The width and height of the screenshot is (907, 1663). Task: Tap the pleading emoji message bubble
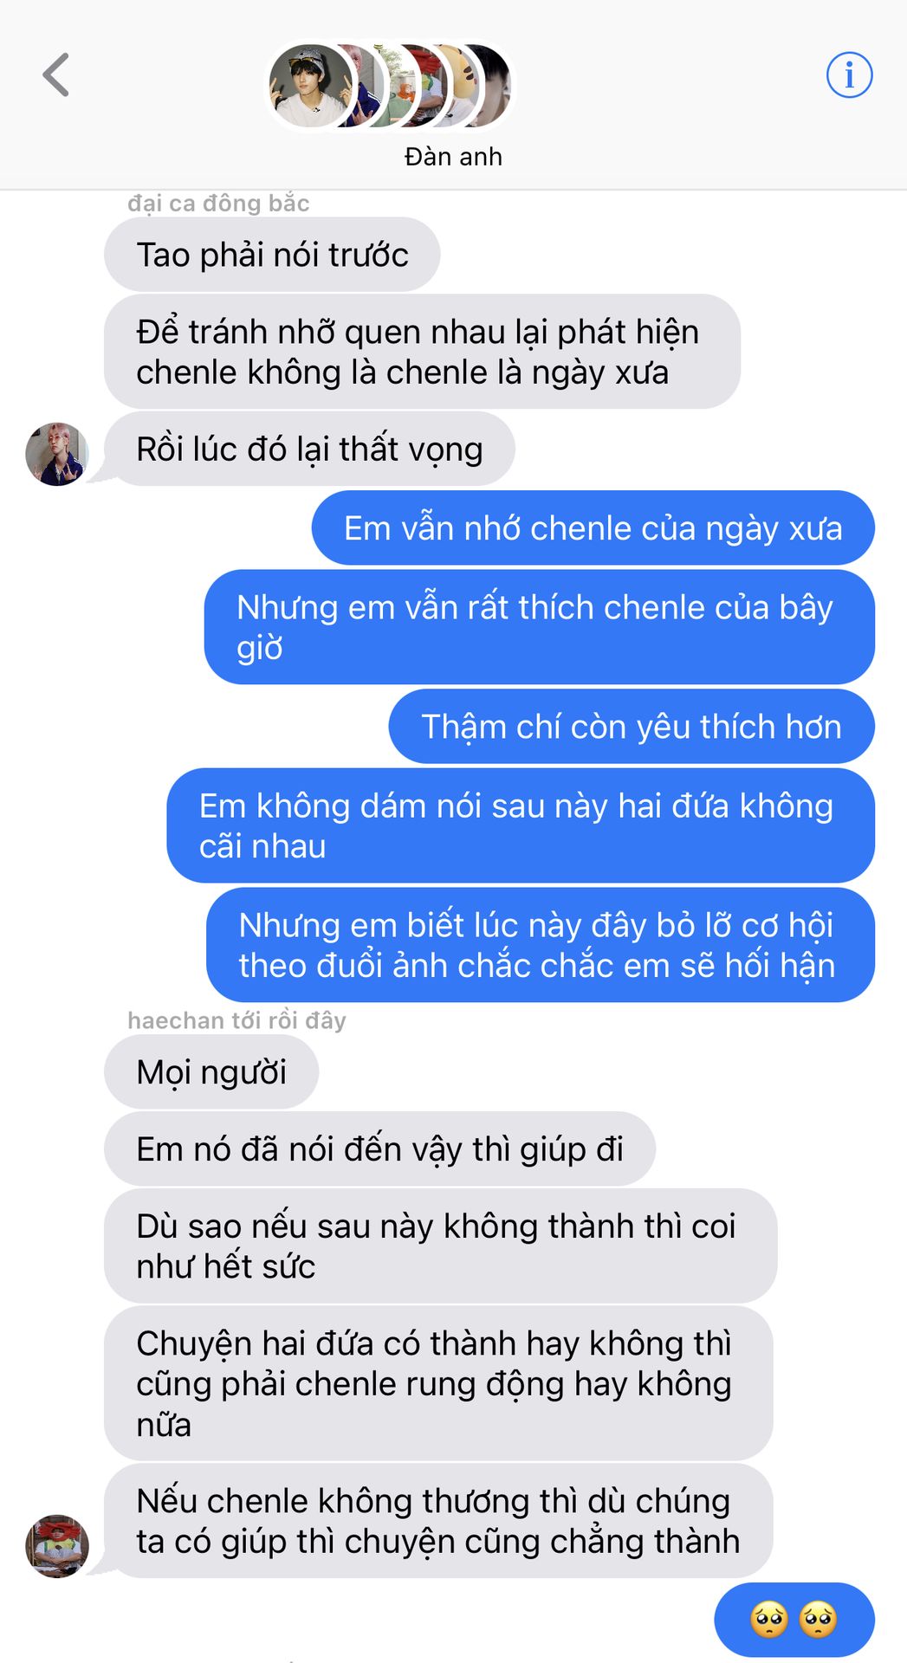click(794, 1620)
